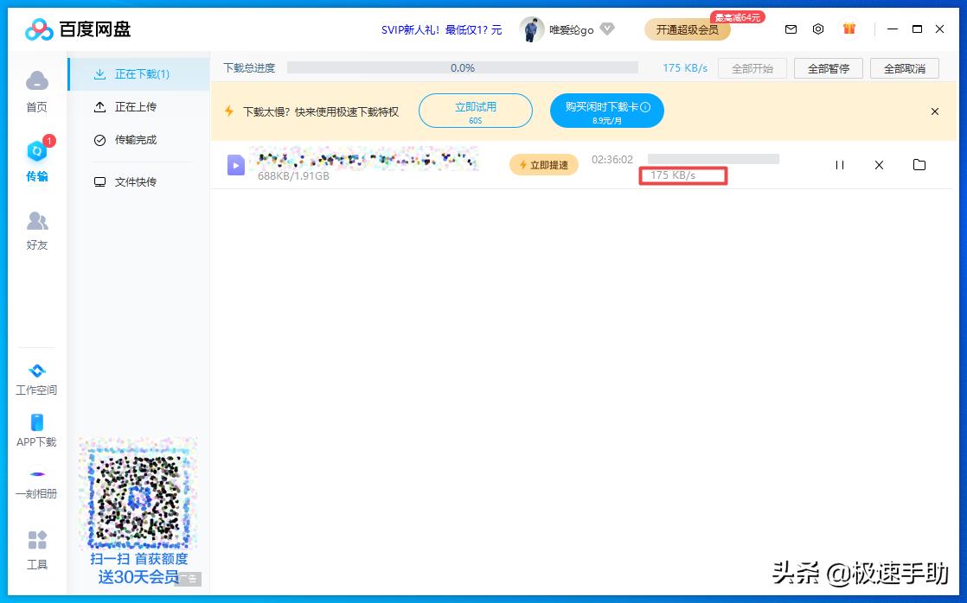Switch to the 正在上传 tab
The image size is (967, 603).
coord(138,105)
